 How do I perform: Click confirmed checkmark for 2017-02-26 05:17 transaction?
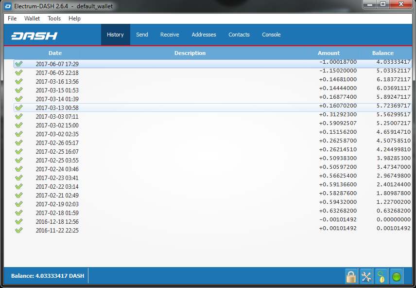point(19,143)
